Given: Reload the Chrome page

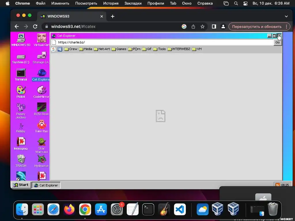Looking at the screenshot, I should 35,26.
